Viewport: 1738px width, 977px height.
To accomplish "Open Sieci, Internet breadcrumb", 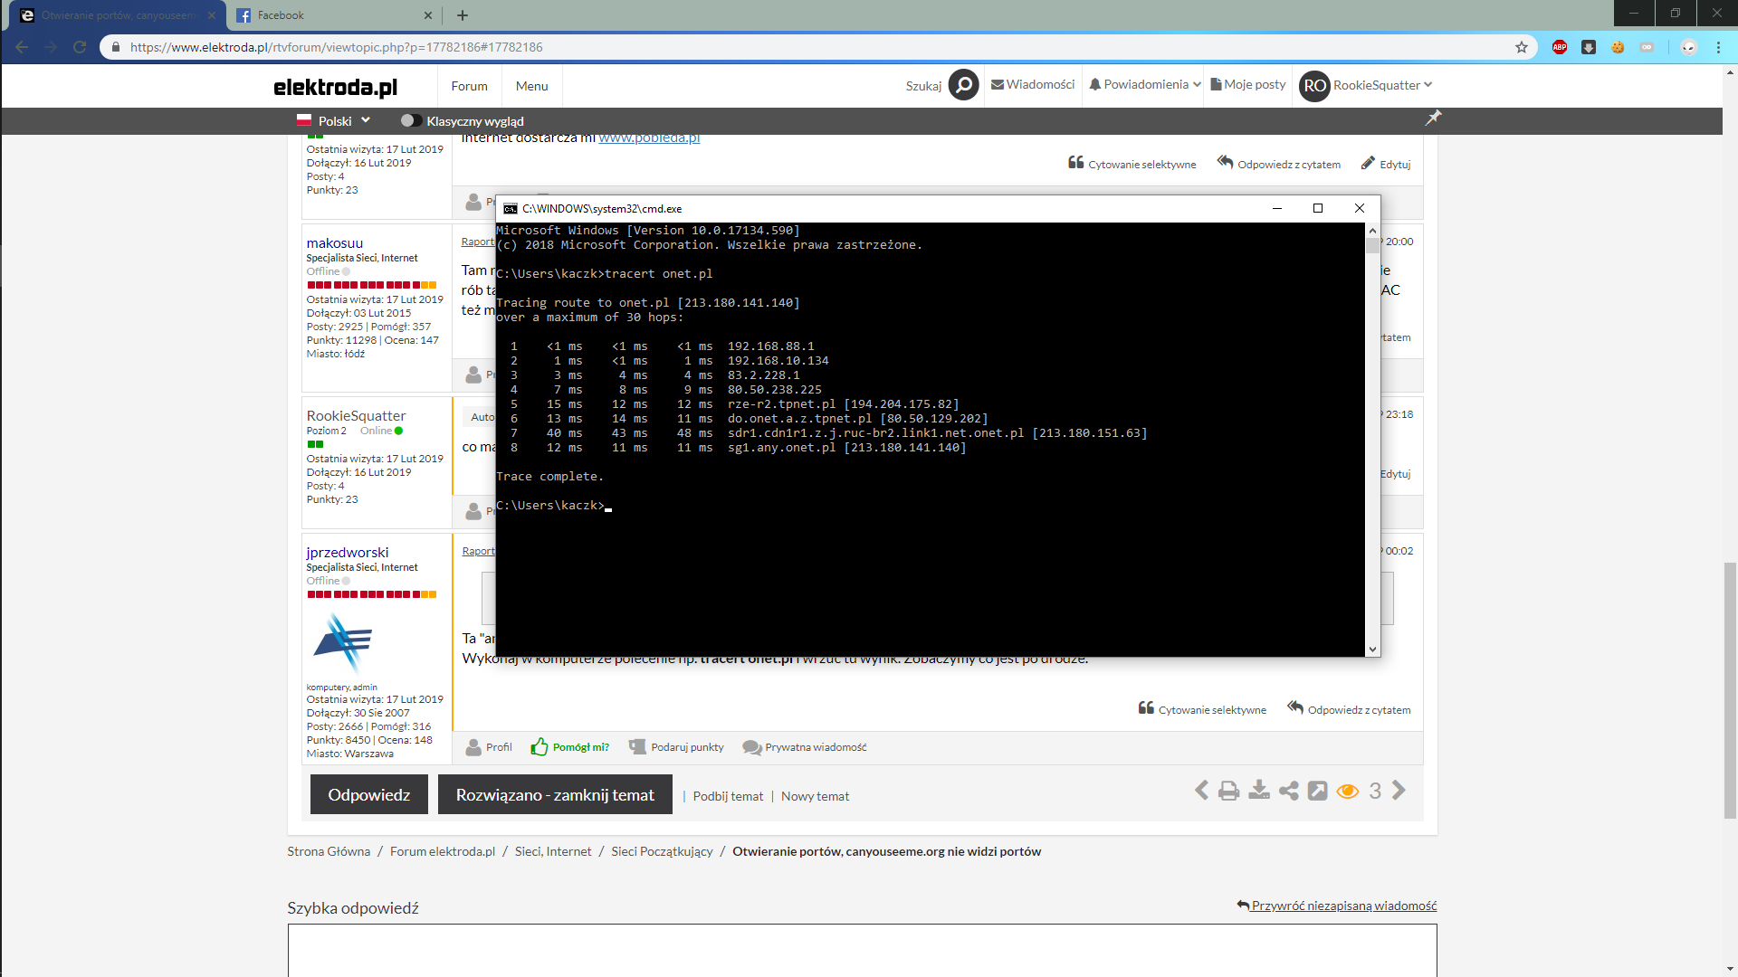I will [553, 851].
